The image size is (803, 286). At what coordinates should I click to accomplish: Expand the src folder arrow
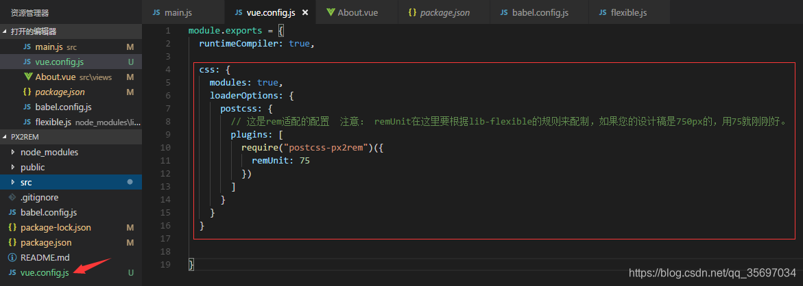13,182
